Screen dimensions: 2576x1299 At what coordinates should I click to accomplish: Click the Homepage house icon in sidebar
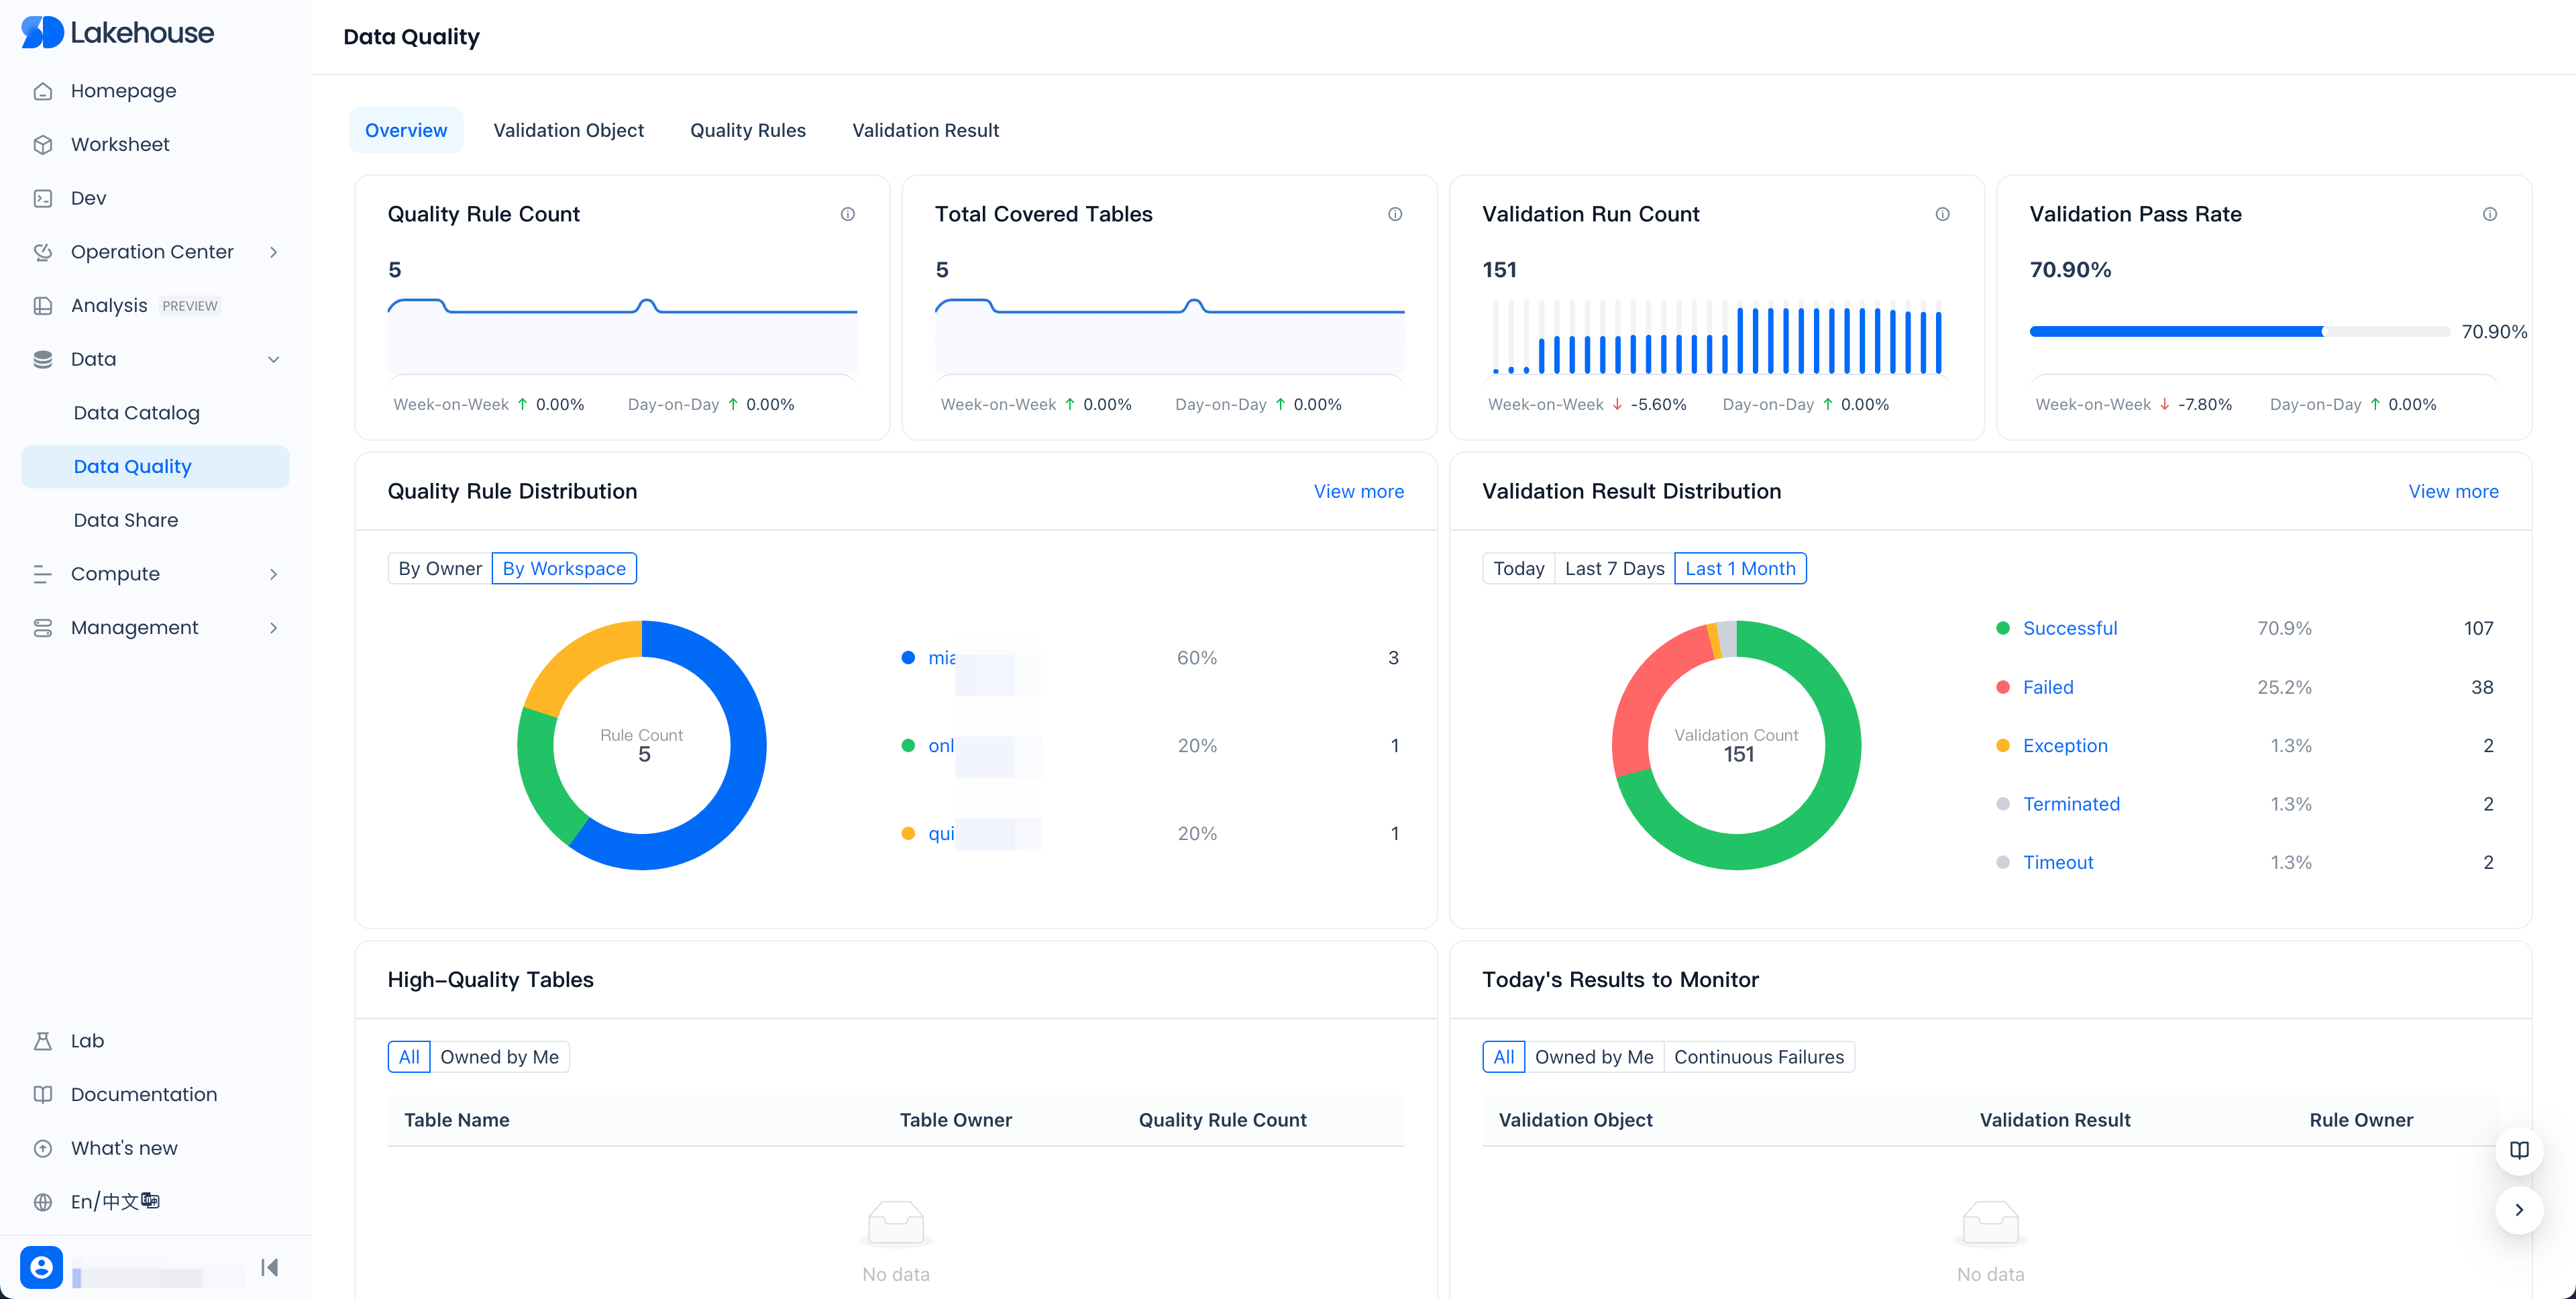tap(42, 91)
